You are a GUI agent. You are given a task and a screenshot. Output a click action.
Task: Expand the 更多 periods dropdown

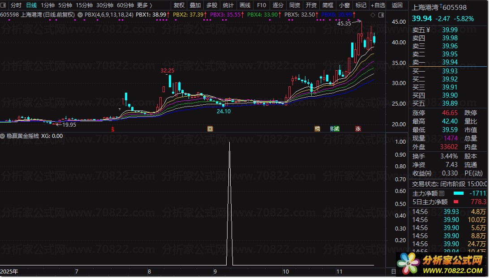(144, 5)
